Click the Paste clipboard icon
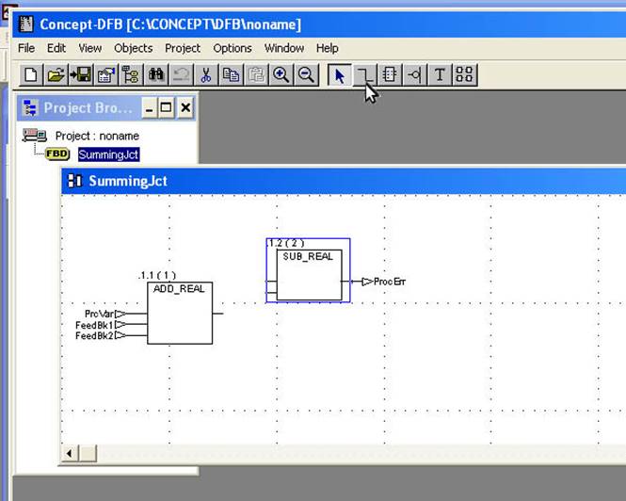Image resolution: width=626 pixels, height=501 pixels. (256, 74)
